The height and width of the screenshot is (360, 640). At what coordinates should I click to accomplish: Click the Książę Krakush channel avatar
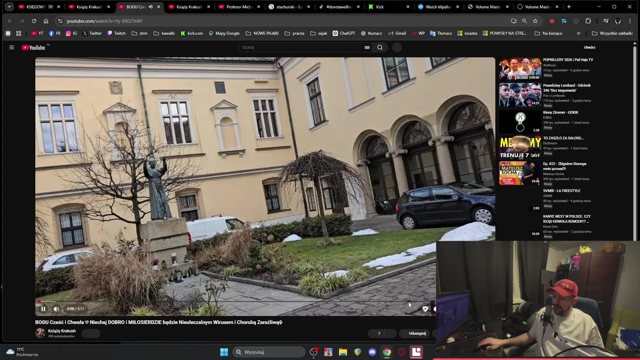[x=40, y=333]
